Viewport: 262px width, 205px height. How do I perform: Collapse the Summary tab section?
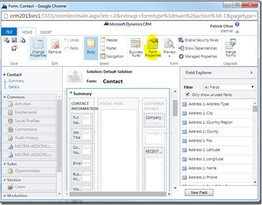pos(71,93)
